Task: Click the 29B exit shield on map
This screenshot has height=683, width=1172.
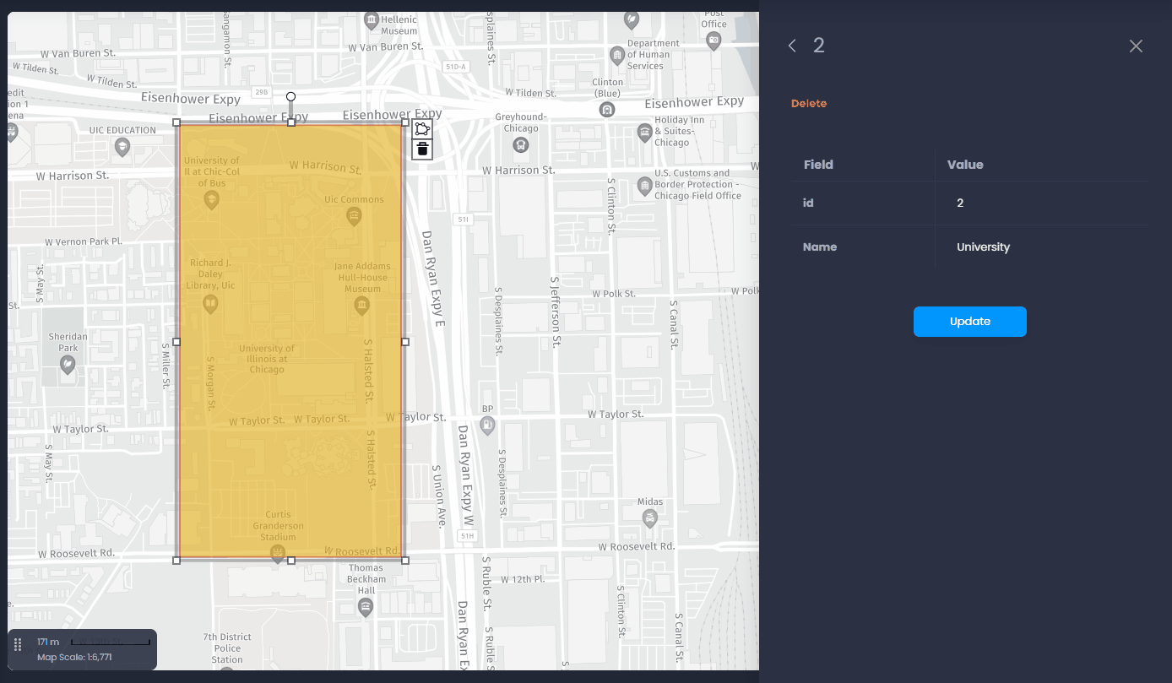Action: 261,91
